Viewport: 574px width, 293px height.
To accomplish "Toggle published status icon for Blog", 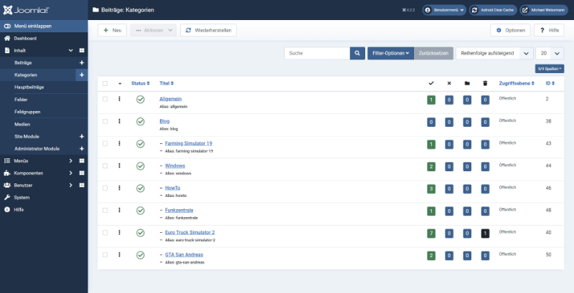I will click(x=140, y=121).
